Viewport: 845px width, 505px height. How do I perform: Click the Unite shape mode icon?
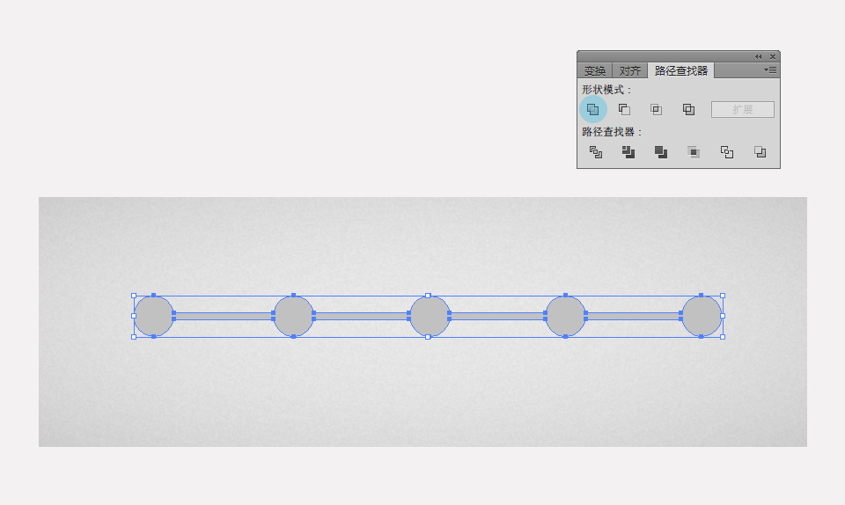(592, 110)
